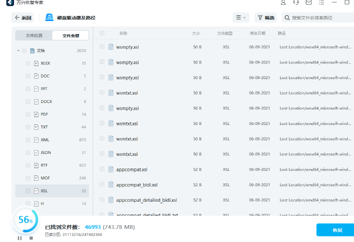
Task: Switch to the 文件类型 tab
Action: point(70,36)
